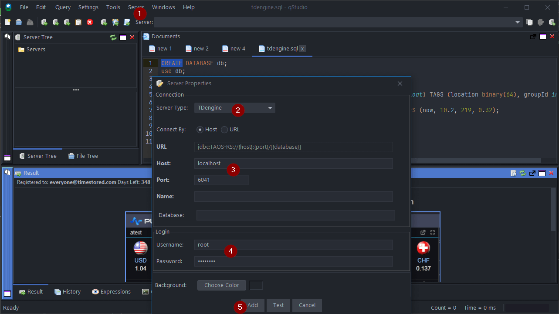Close the Server Tree panel with red X

tap(132, 37)
